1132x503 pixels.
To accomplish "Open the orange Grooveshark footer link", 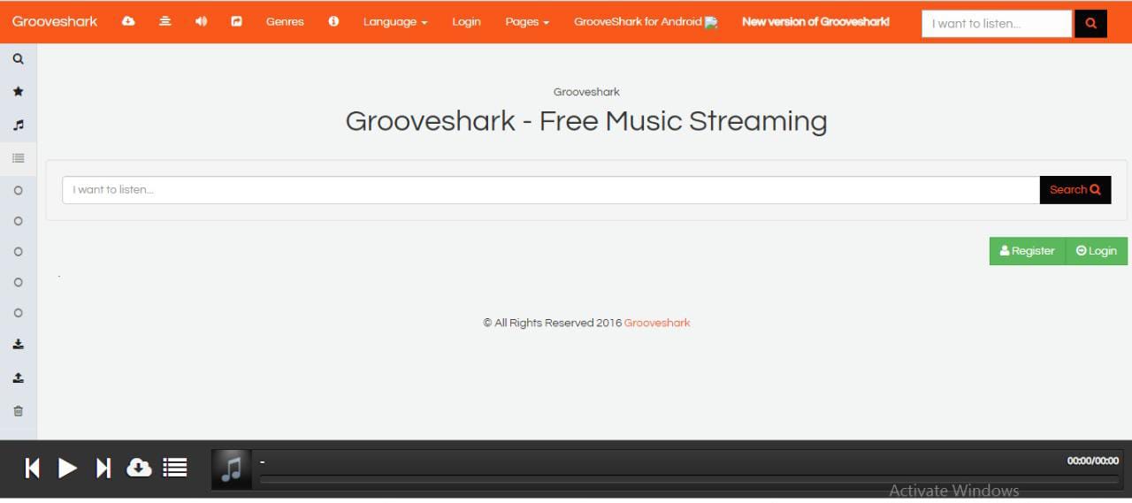I will 657,323.
